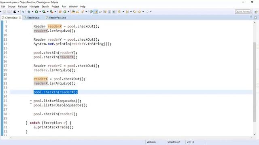Toggle Block Selection mode icon
Viewport: 259px width, 145px height.
pos(105,12)
